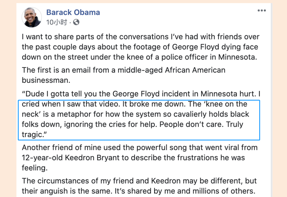Click the blue highlighted quote box
The image size is (287, 197).
coord(139,120)
